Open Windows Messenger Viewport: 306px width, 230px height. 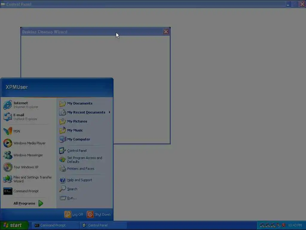click(28, 155)
